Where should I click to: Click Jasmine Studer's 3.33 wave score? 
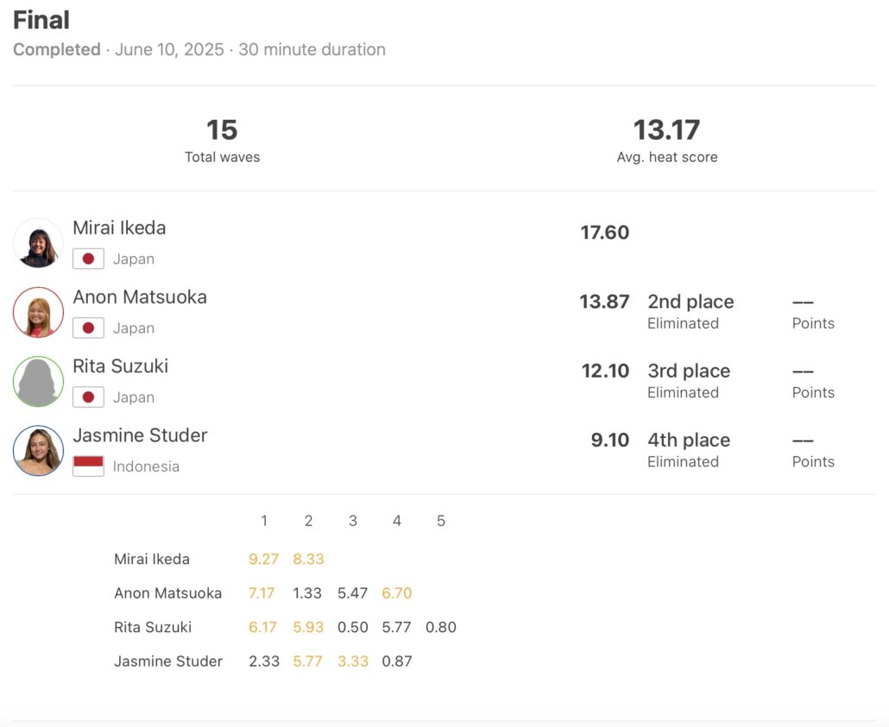[x=352, y=661]
